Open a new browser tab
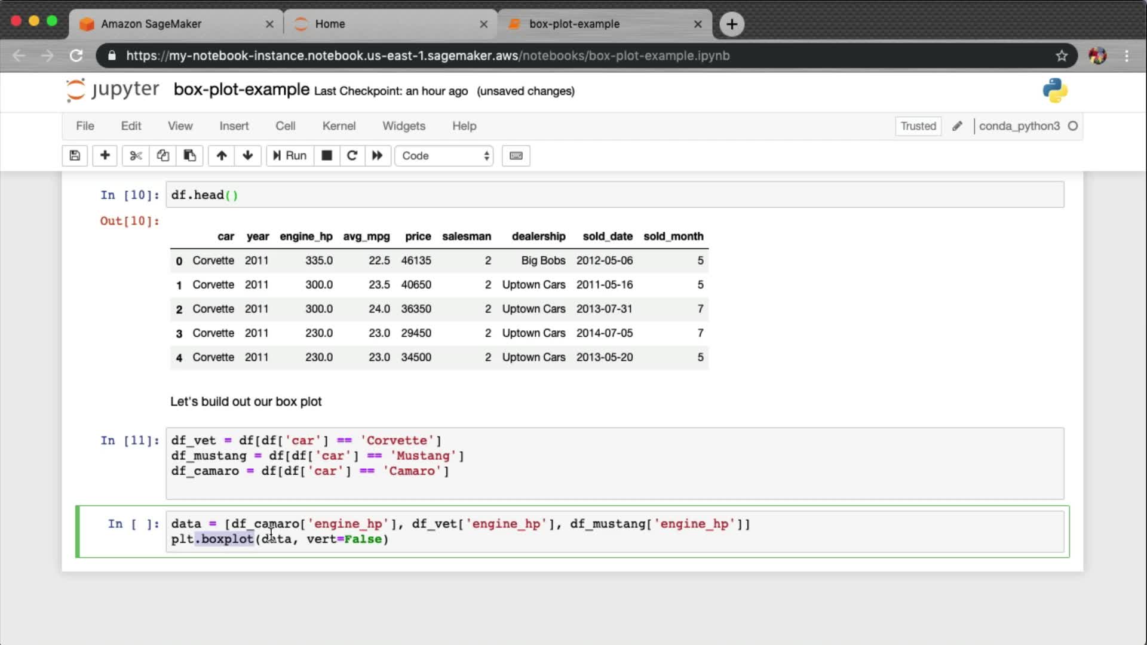The height and width of the screenshot is (645, 1147). click(732, 24)
